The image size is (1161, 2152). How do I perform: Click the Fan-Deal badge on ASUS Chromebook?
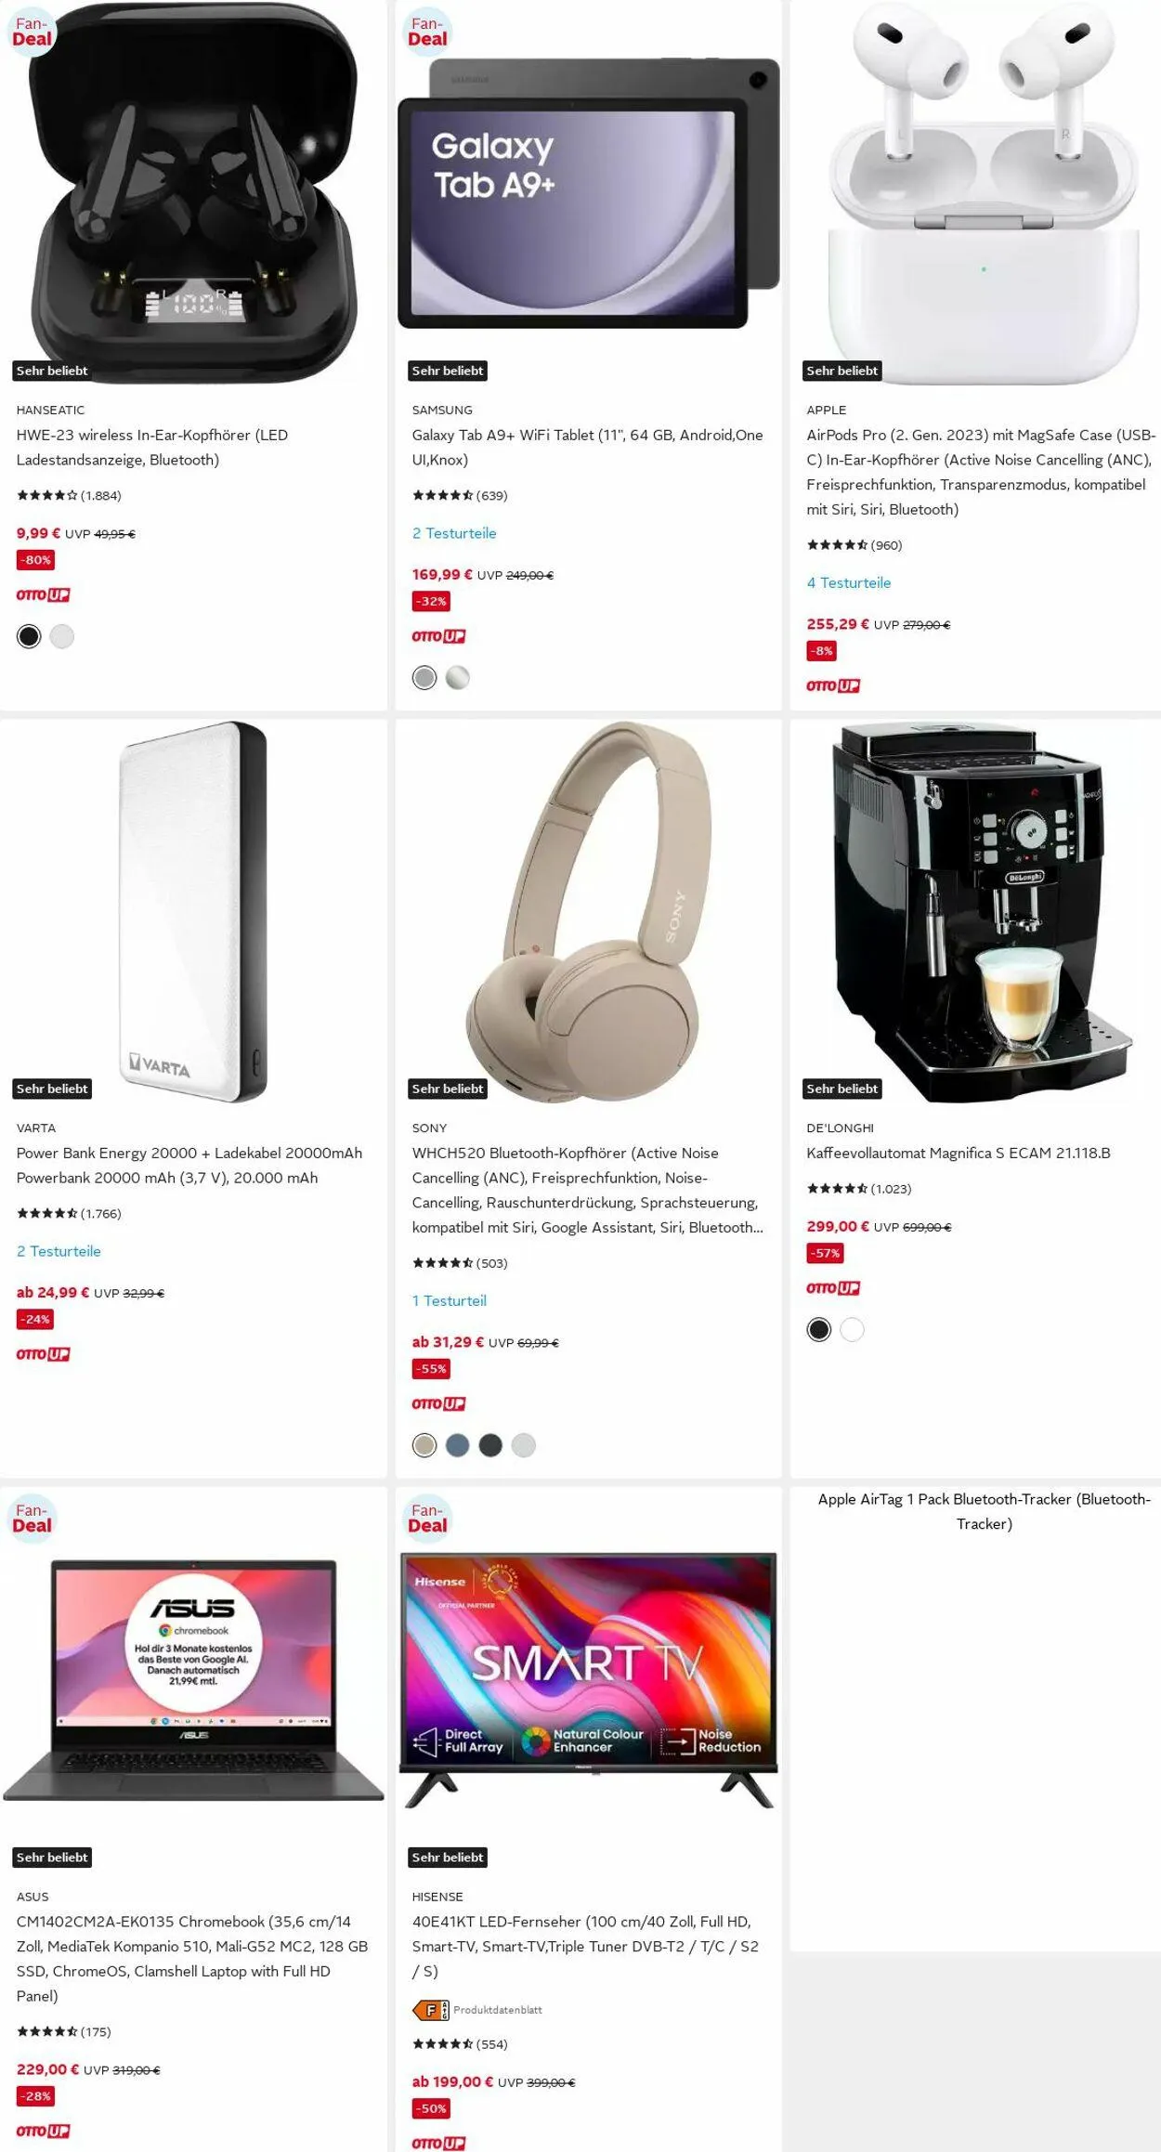33,1518
